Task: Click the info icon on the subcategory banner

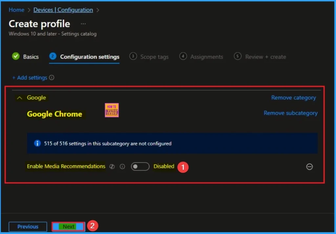Action: coord(37,143)
